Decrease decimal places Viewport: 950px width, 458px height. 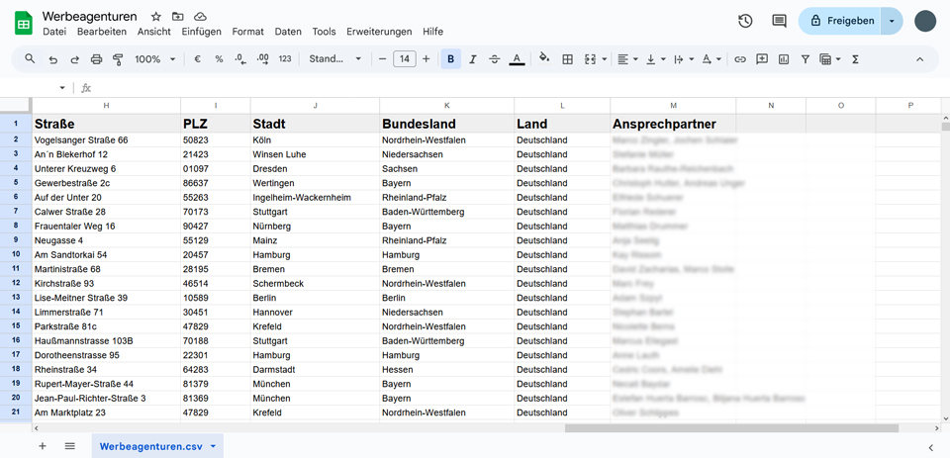(x=240, y=59)
